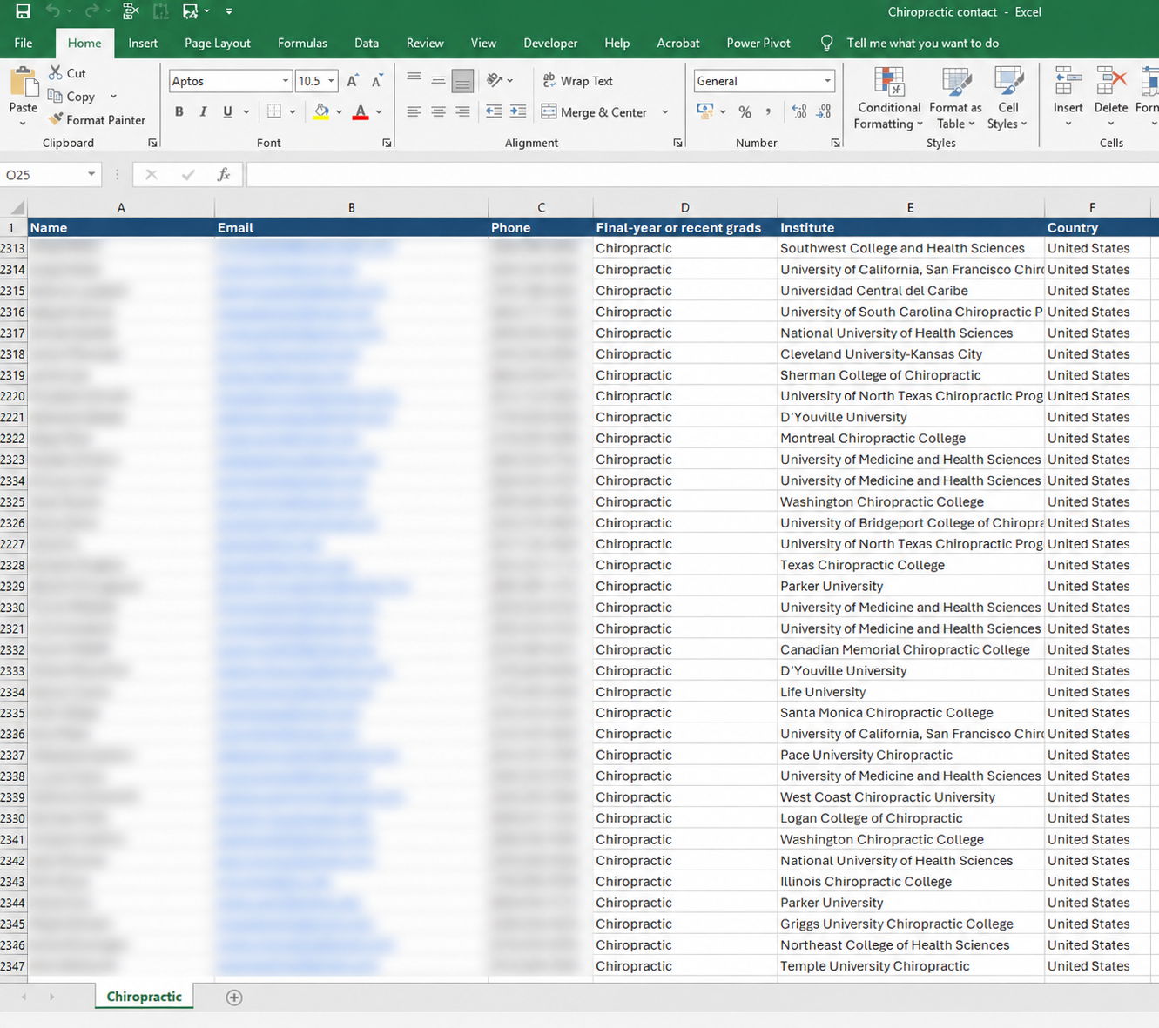
Task: Open the orientation dropdown arrow
Action: click(509, 81)
